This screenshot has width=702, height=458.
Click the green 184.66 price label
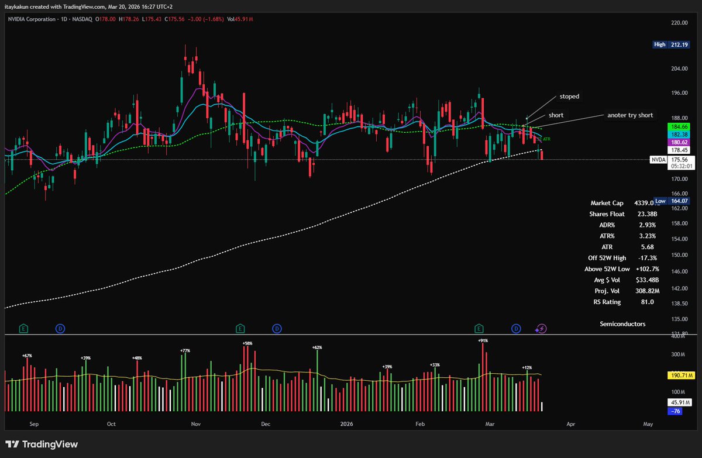coord(678,126)
